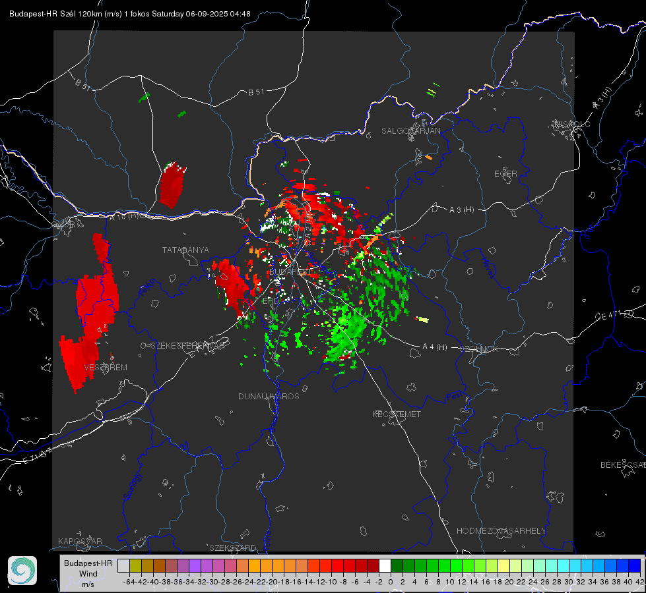This screenshot has width=646, height=593.
Task: Click the BUDAPEST city label
Action: (x=290, y=272)
